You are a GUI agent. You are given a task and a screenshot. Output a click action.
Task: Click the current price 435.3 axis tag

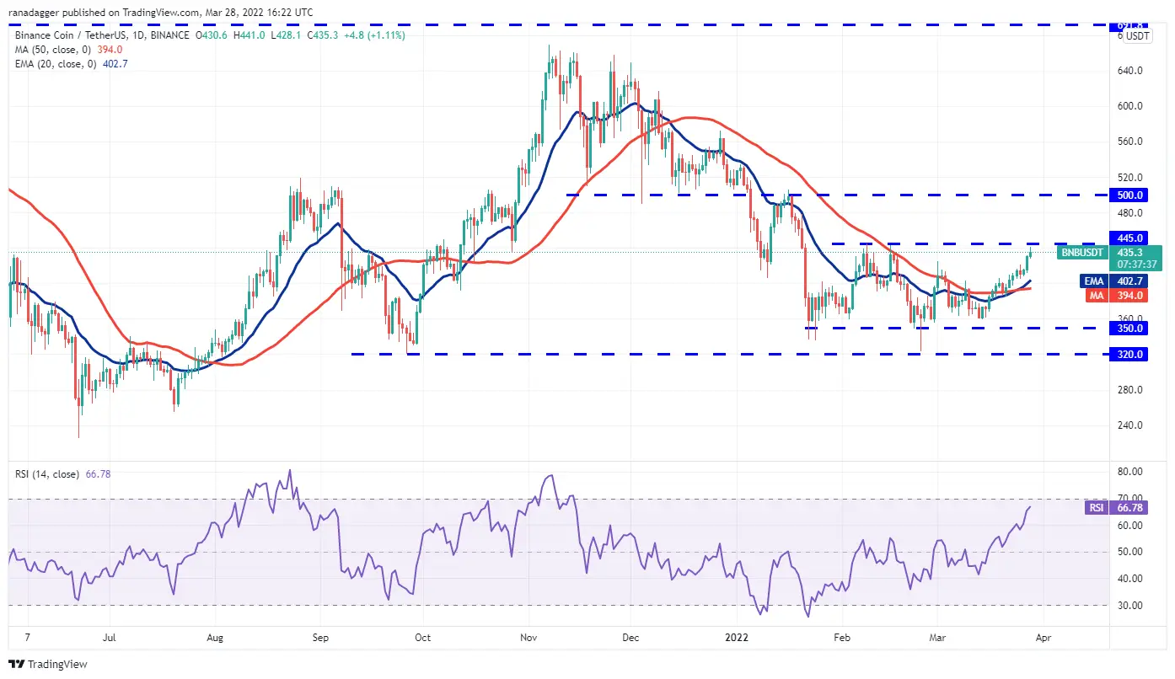[x=1130, y=252]
